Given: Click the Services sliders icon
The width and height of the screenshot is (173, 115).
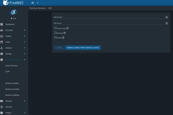Looking at the screenshot, I should [x=2, y=107].
